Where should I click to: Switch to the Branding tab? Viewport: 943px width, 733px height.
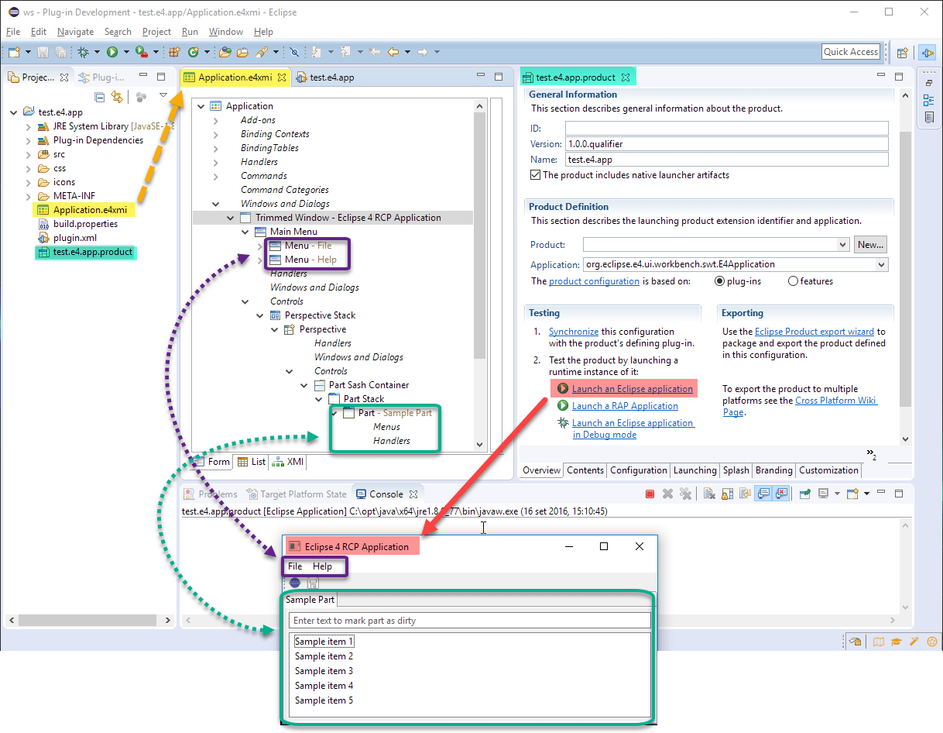tap(774, 470)
